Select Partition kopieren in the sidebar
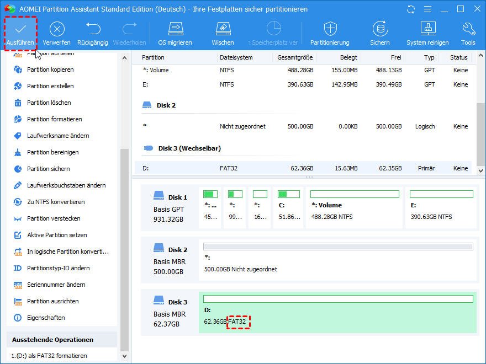Viewport: 486px width, 364px height. [x=50, y=69]
